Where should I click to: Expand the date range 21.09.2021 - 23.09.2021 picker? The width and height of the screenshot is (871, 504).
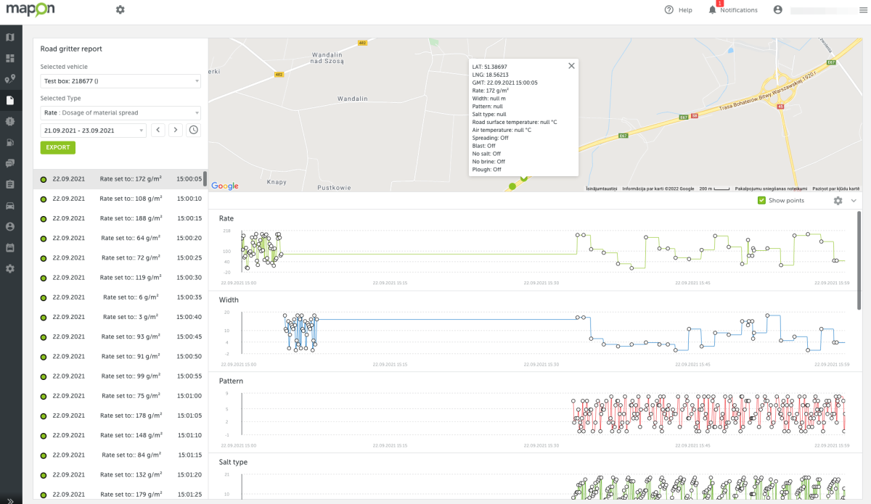[94, 131]
